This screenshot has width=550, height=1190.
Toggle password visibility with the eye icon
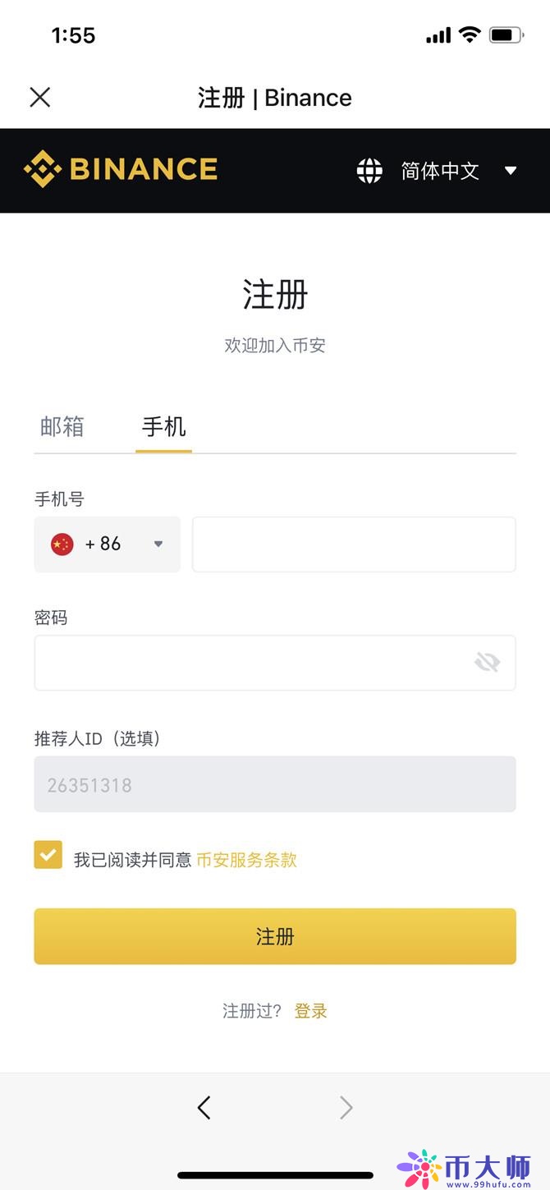(x=488, y=662)
